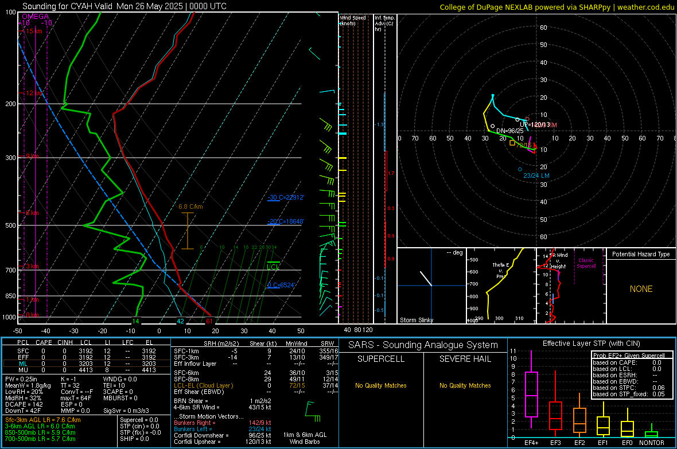Image resolution: width=677 pixels, height=449 pixels.
Task: Click the 'Theta-E v. Pres' plot label
Action: click(x=500, y=270)
